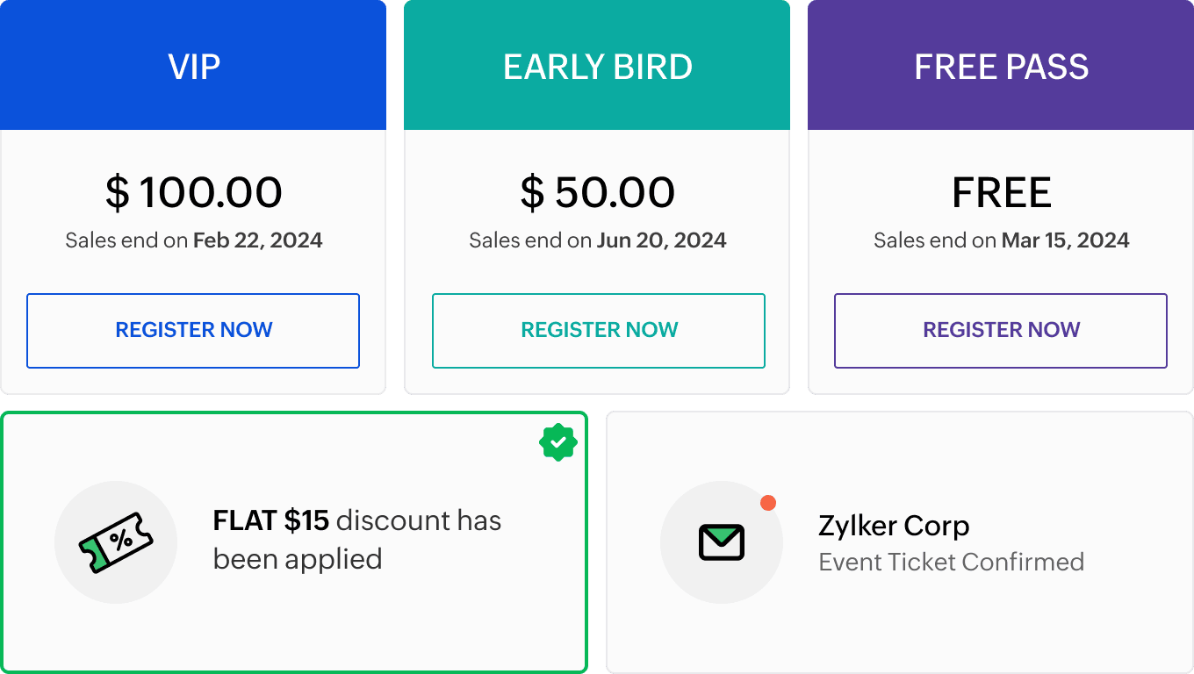The height and width of the screenshot is (674, 1194).
Task: Click the Mar 15, 2024 sales end date
Action: (1065, 240)
